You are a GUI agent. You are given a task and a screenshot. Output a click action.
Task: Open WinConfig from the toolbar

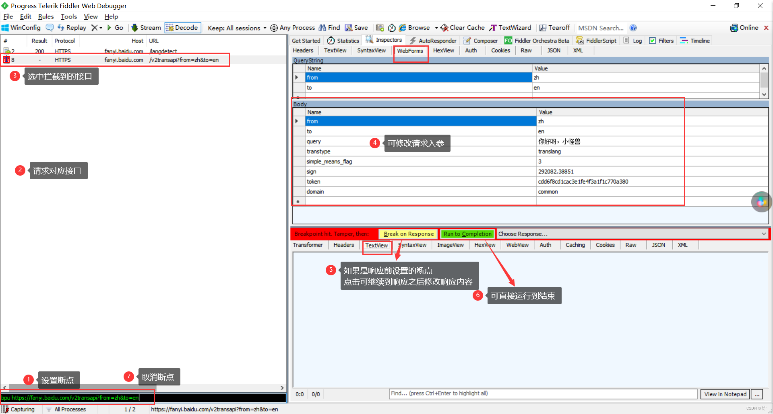pos(21,28)
